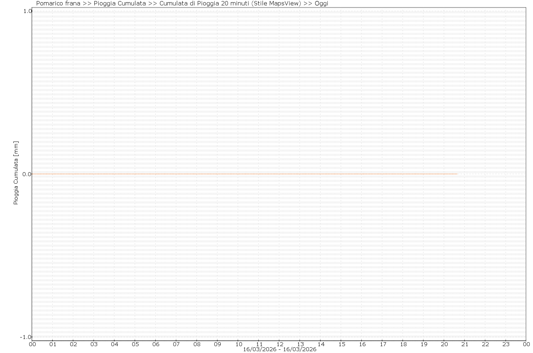533x353 pixels.
Task: Click the -1.0 y-axis tick label
Action: [26, 337]
